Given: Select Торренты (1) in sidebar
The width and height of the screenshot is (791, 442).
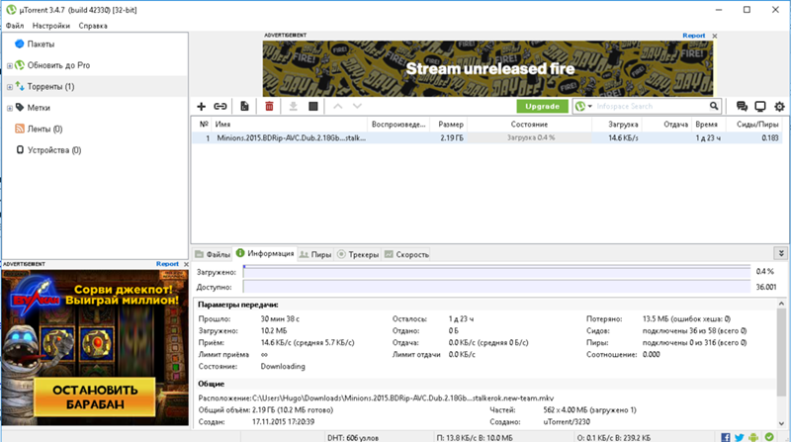Looking at the screenshot, I should 50,87.
